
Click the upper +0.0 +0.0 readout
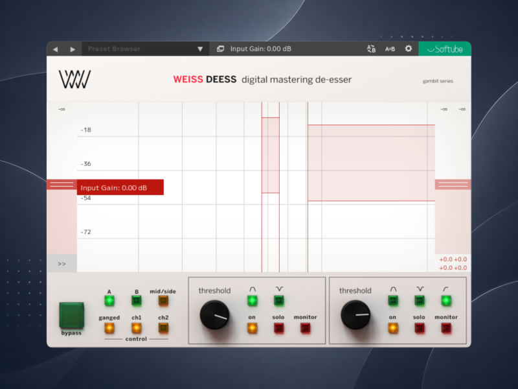[x=453, y=259]
